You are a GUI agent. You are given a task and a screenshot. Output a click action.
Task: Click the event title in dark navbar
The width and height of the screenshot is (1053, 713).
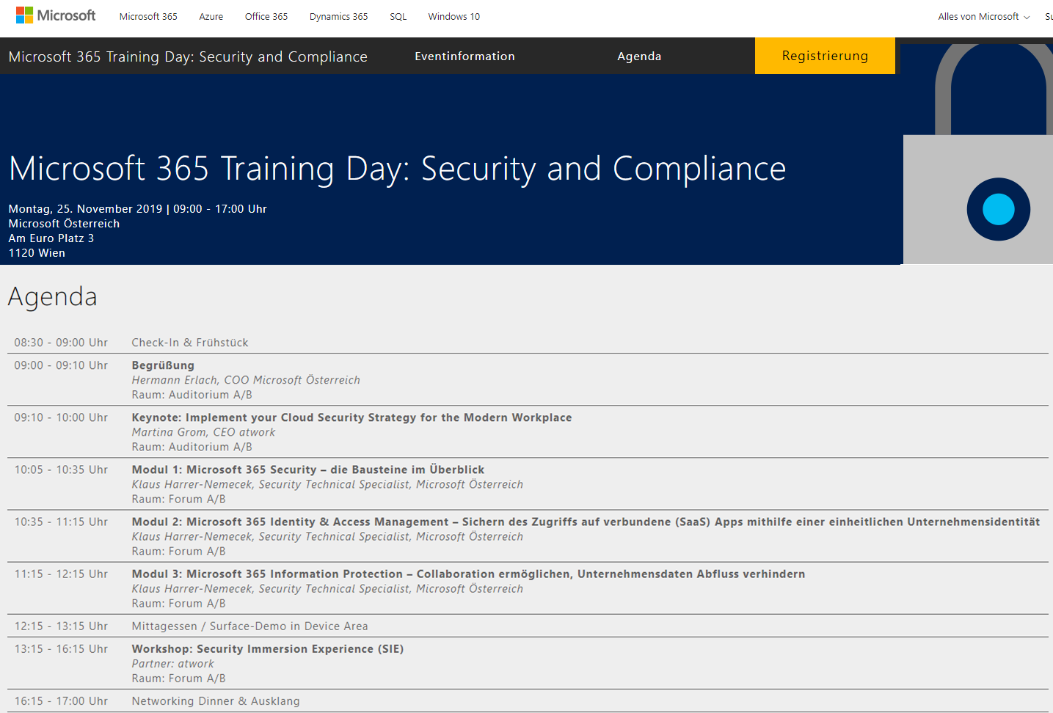tap(188, 56)
